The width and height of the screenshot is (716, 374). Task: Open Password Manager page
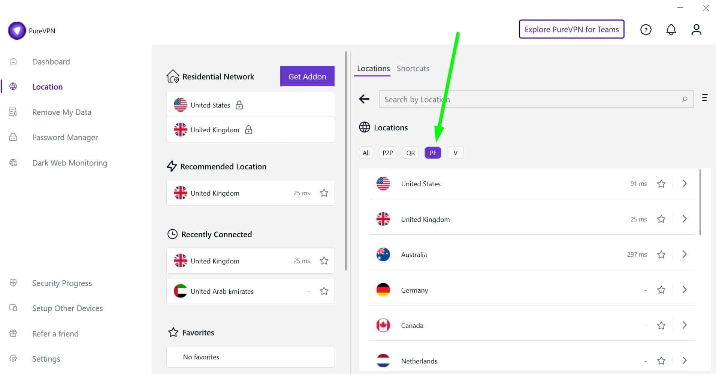pyautogui.click(x=65, y=137)
